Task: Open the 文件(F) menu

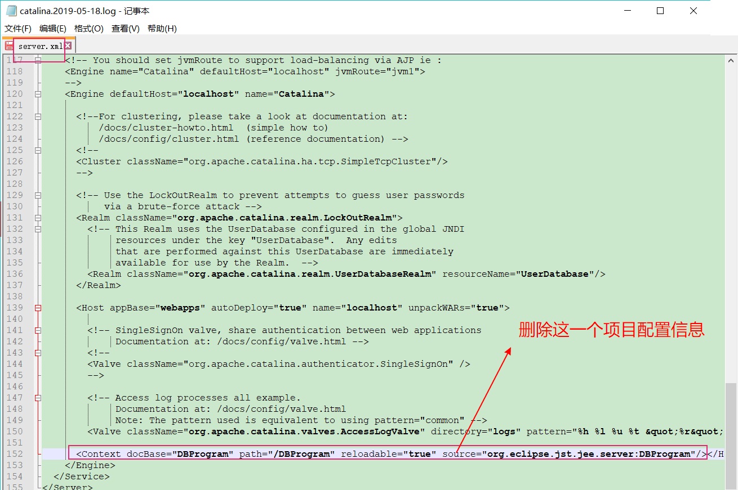Action: [18, 29]
